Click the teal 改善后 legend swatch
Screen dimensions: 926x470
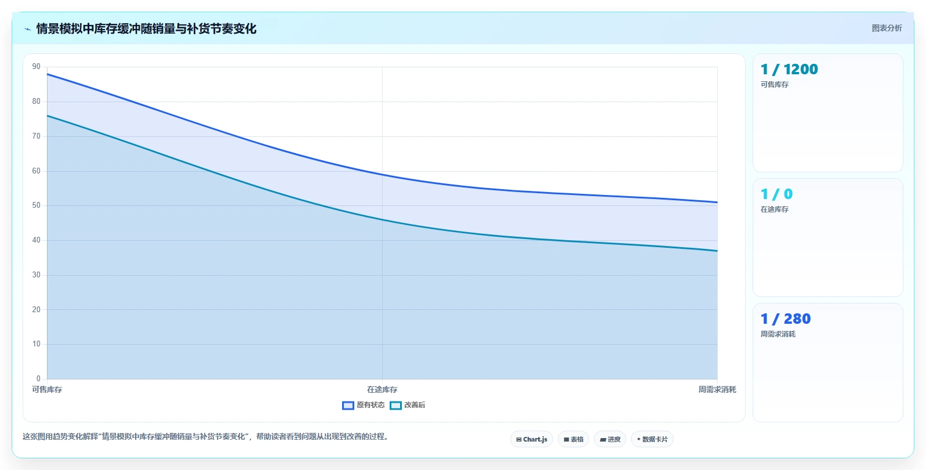[x=395, y=406]
